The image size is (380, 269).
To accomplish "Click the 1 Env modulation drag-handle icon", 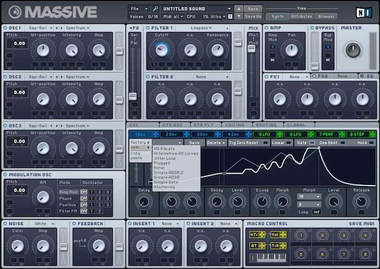I will [155, 134].
